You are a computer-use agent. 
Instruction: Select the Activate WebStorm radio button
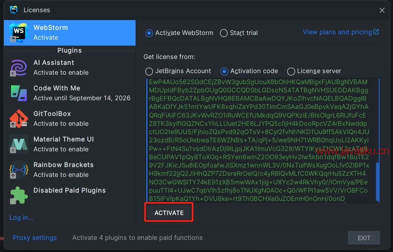pos(149,33)
